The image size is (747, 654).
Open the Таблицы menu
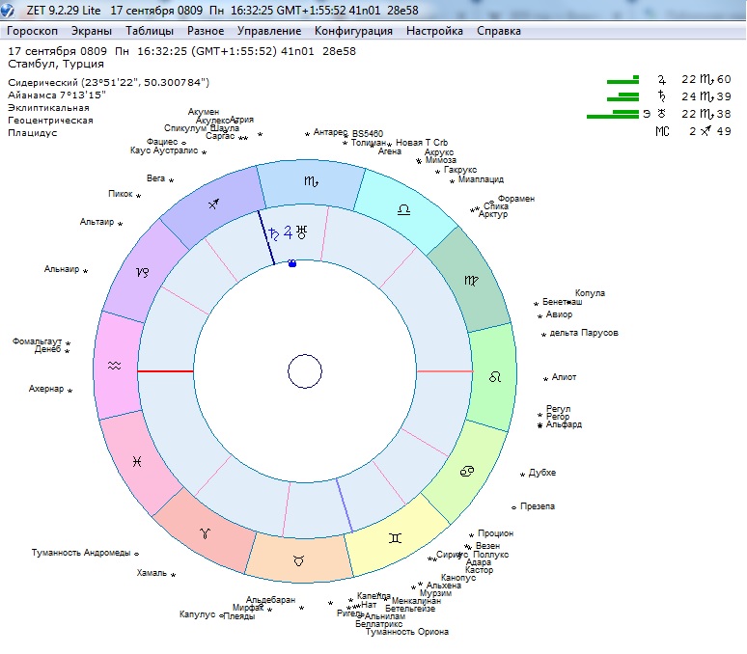click(x=150, y=31)
